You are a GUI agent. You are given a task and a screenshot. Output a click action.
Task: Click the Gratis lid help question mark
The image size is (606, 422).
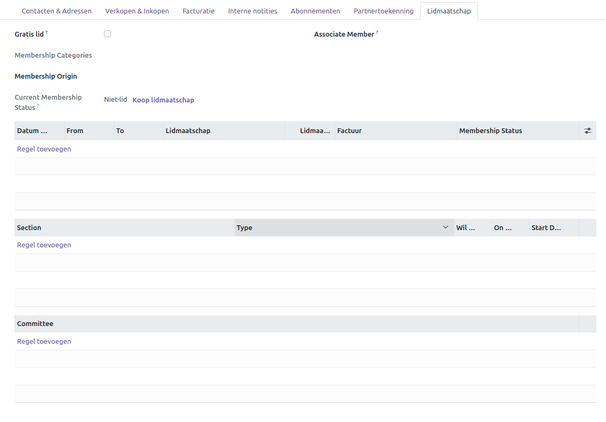point(47,33)
